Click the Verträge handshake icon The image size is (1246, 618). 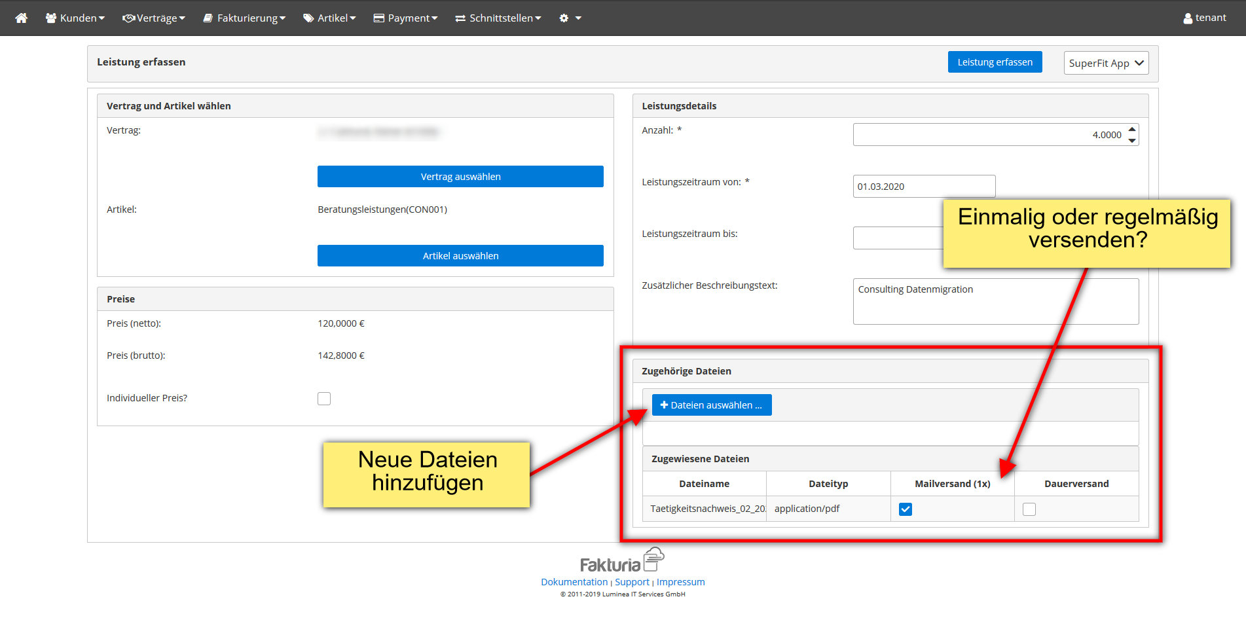[x=129, y=18]
